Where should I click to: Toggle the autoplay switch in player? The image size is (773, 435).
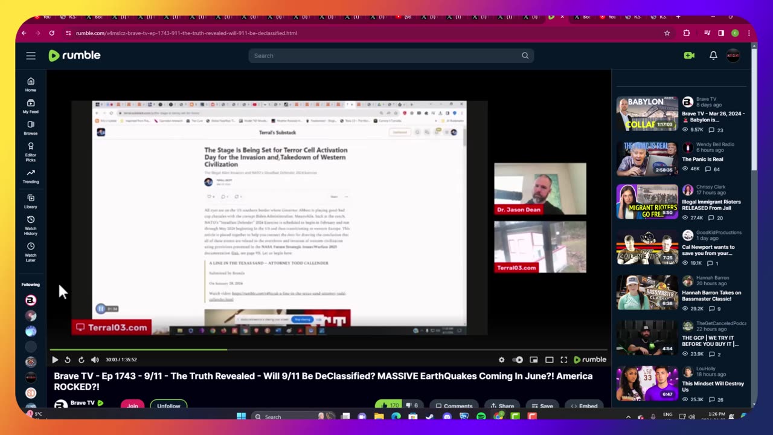coord(518,359)
